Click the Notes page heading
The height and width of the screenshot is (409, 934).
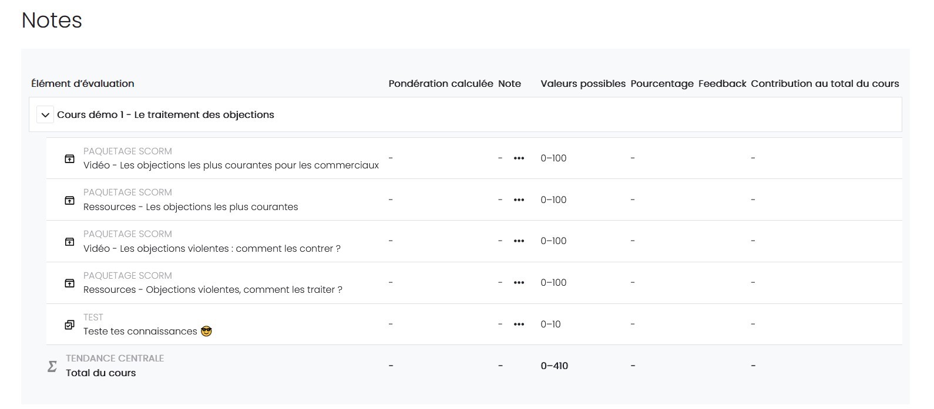[x=52, y=21]
